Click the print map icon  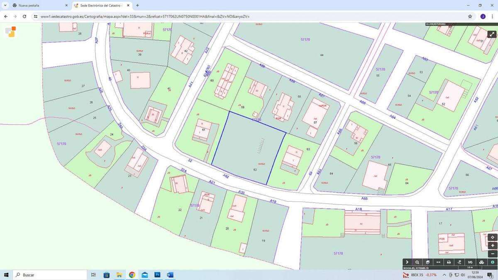coord(449,262)
